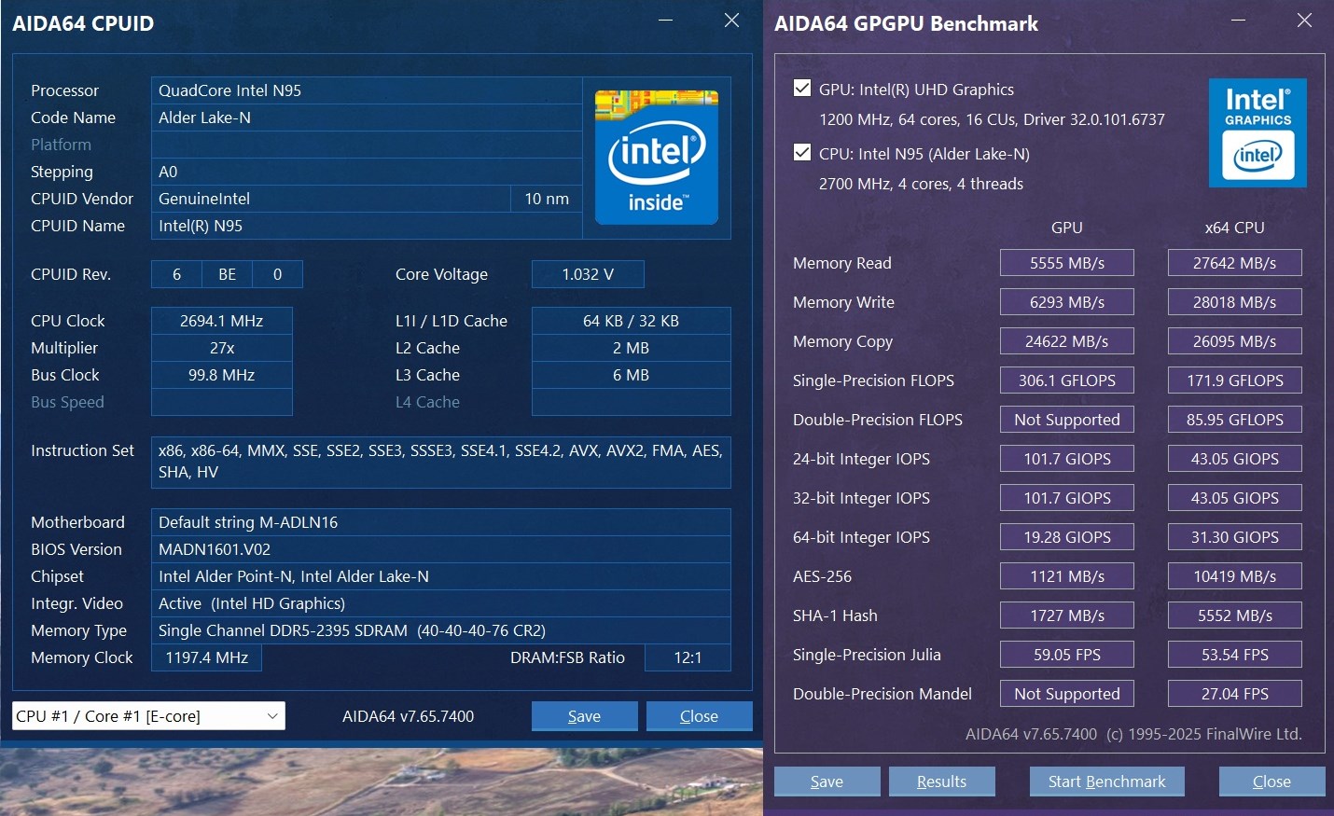
Task: Close the GPGPU Benchmark window with X
Action: [1304, 21]
